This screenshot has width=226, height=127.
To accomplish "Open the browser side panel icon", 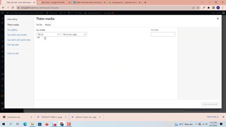I will point(213,8).
